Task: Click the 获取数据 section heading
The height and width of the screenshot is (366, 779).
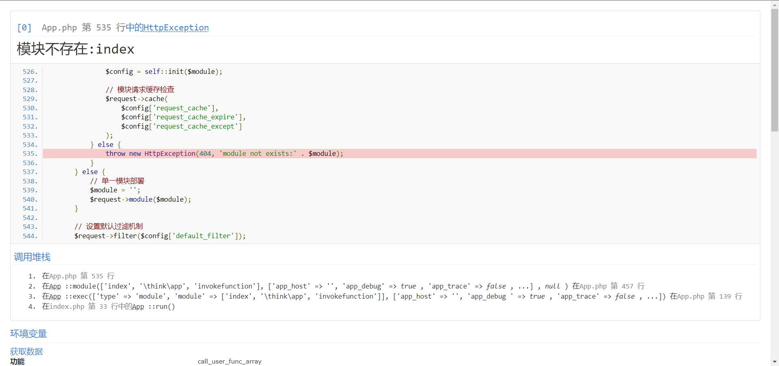Action: coord(26,351)
